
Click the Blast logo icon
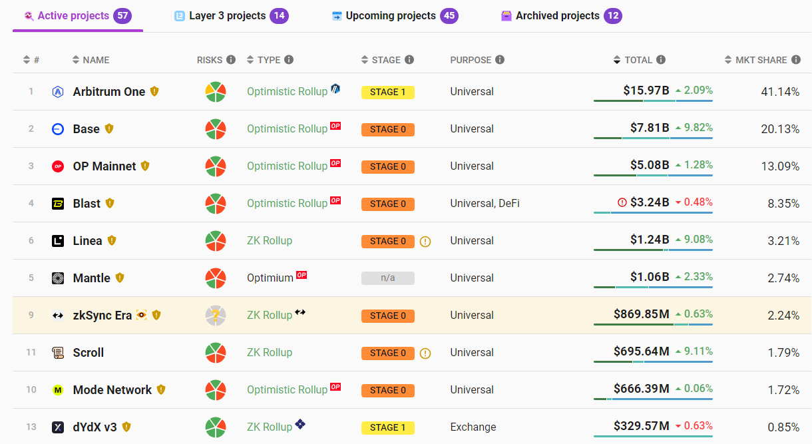click(x=58, y=204)
